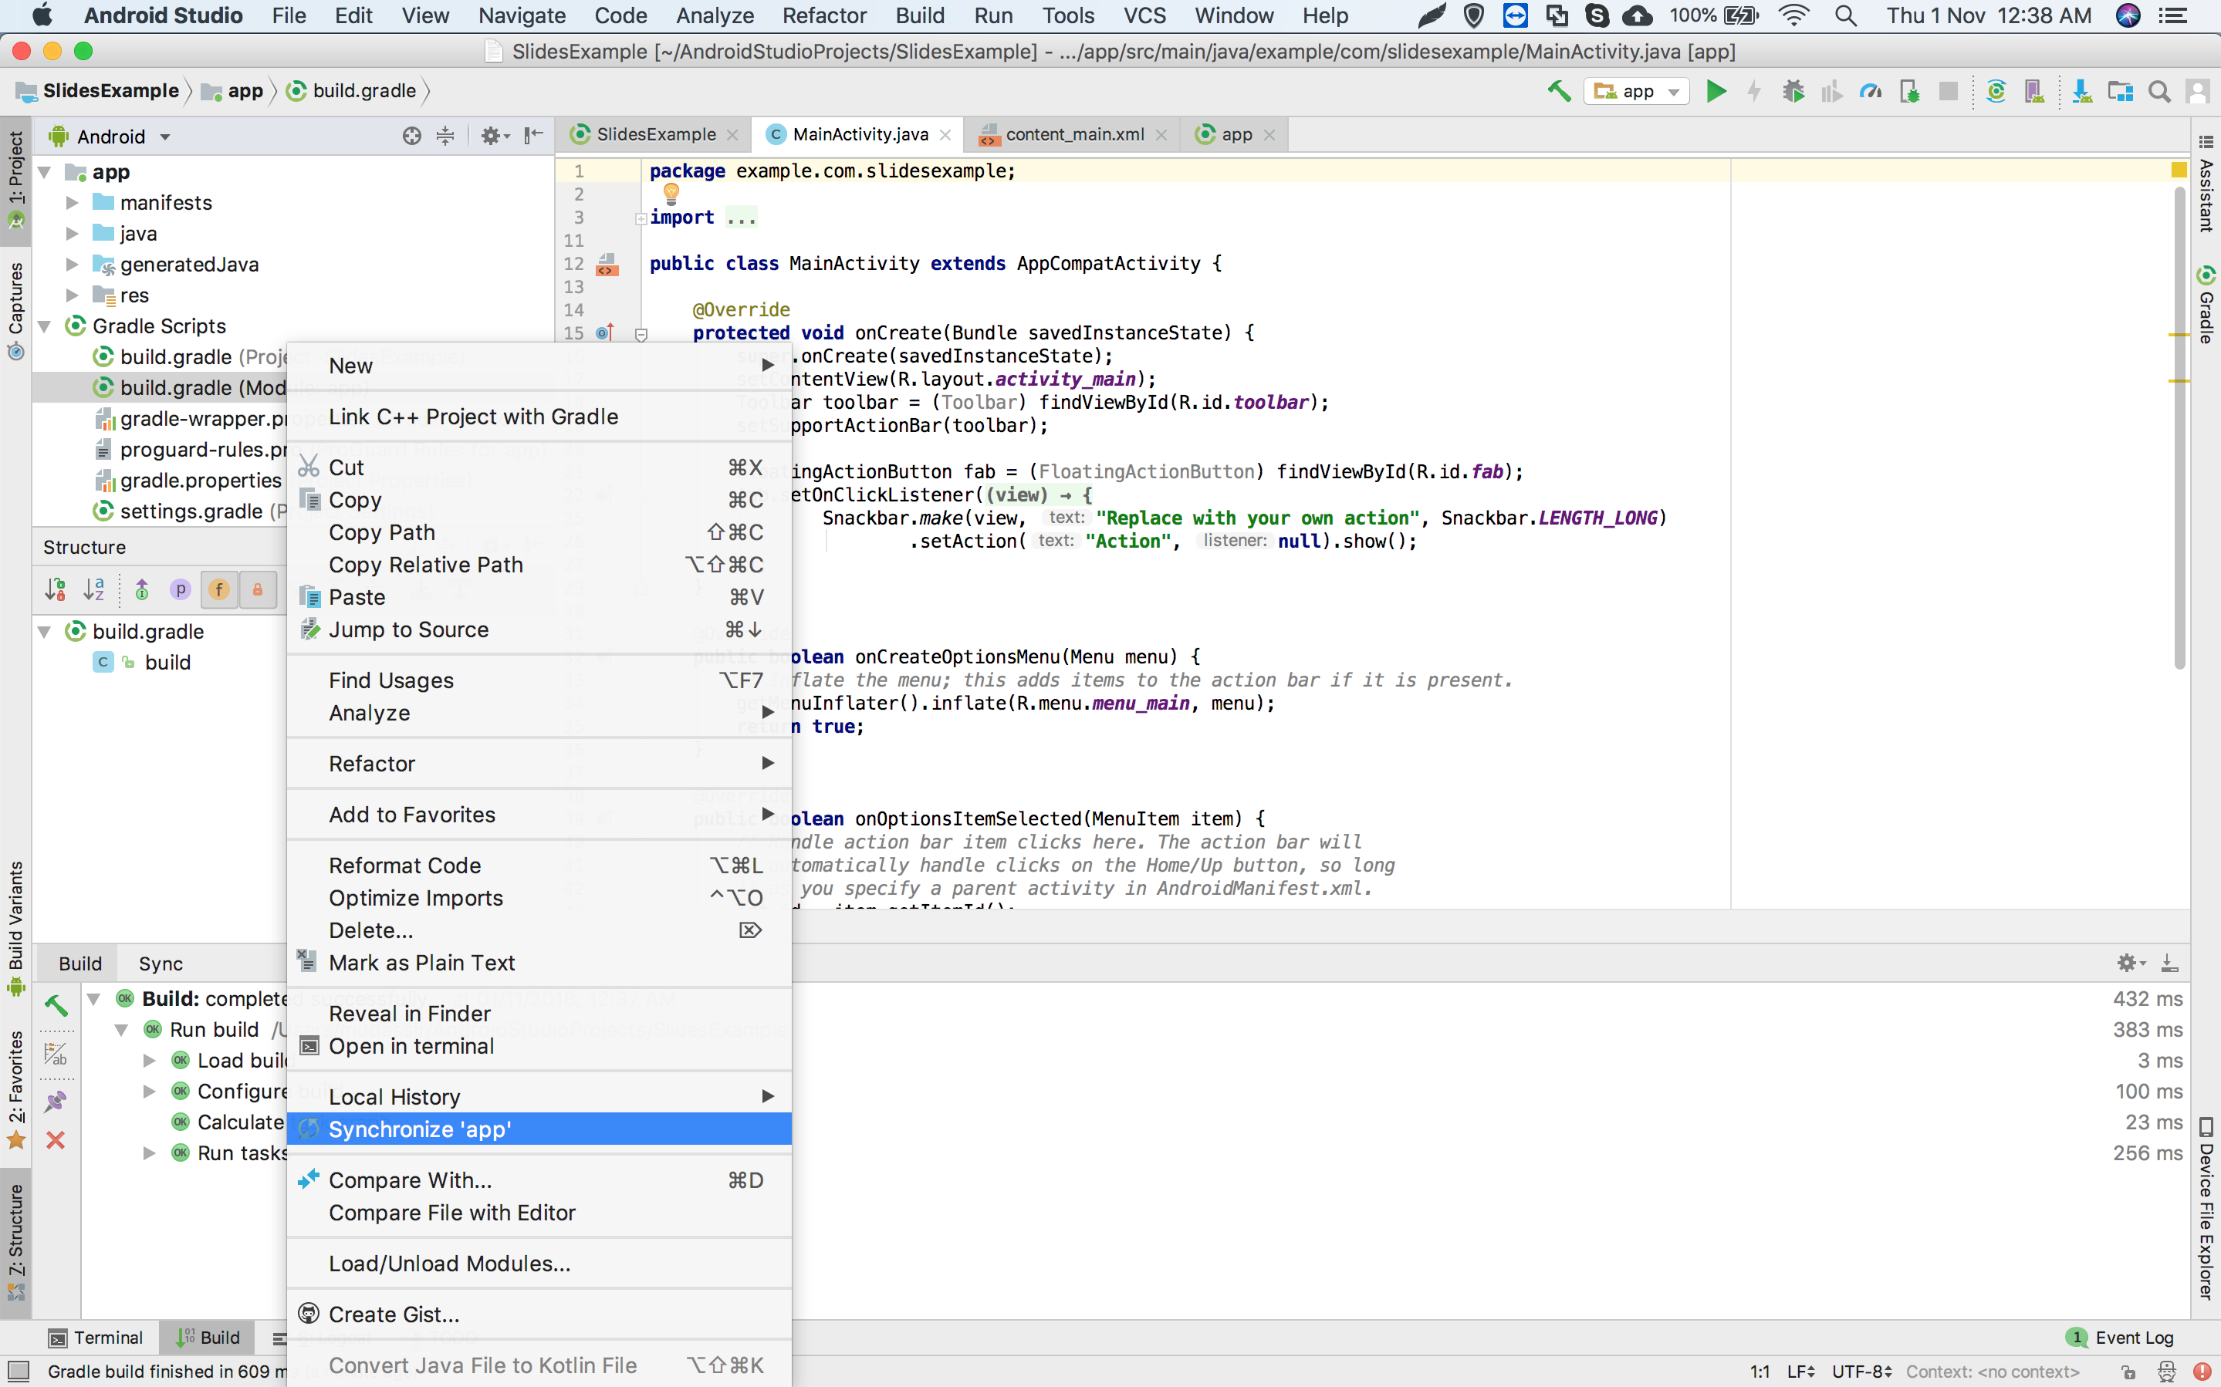Click the Make Project hammer icon
This screenshot has width=2221, height=1387.
(1558, 91)
